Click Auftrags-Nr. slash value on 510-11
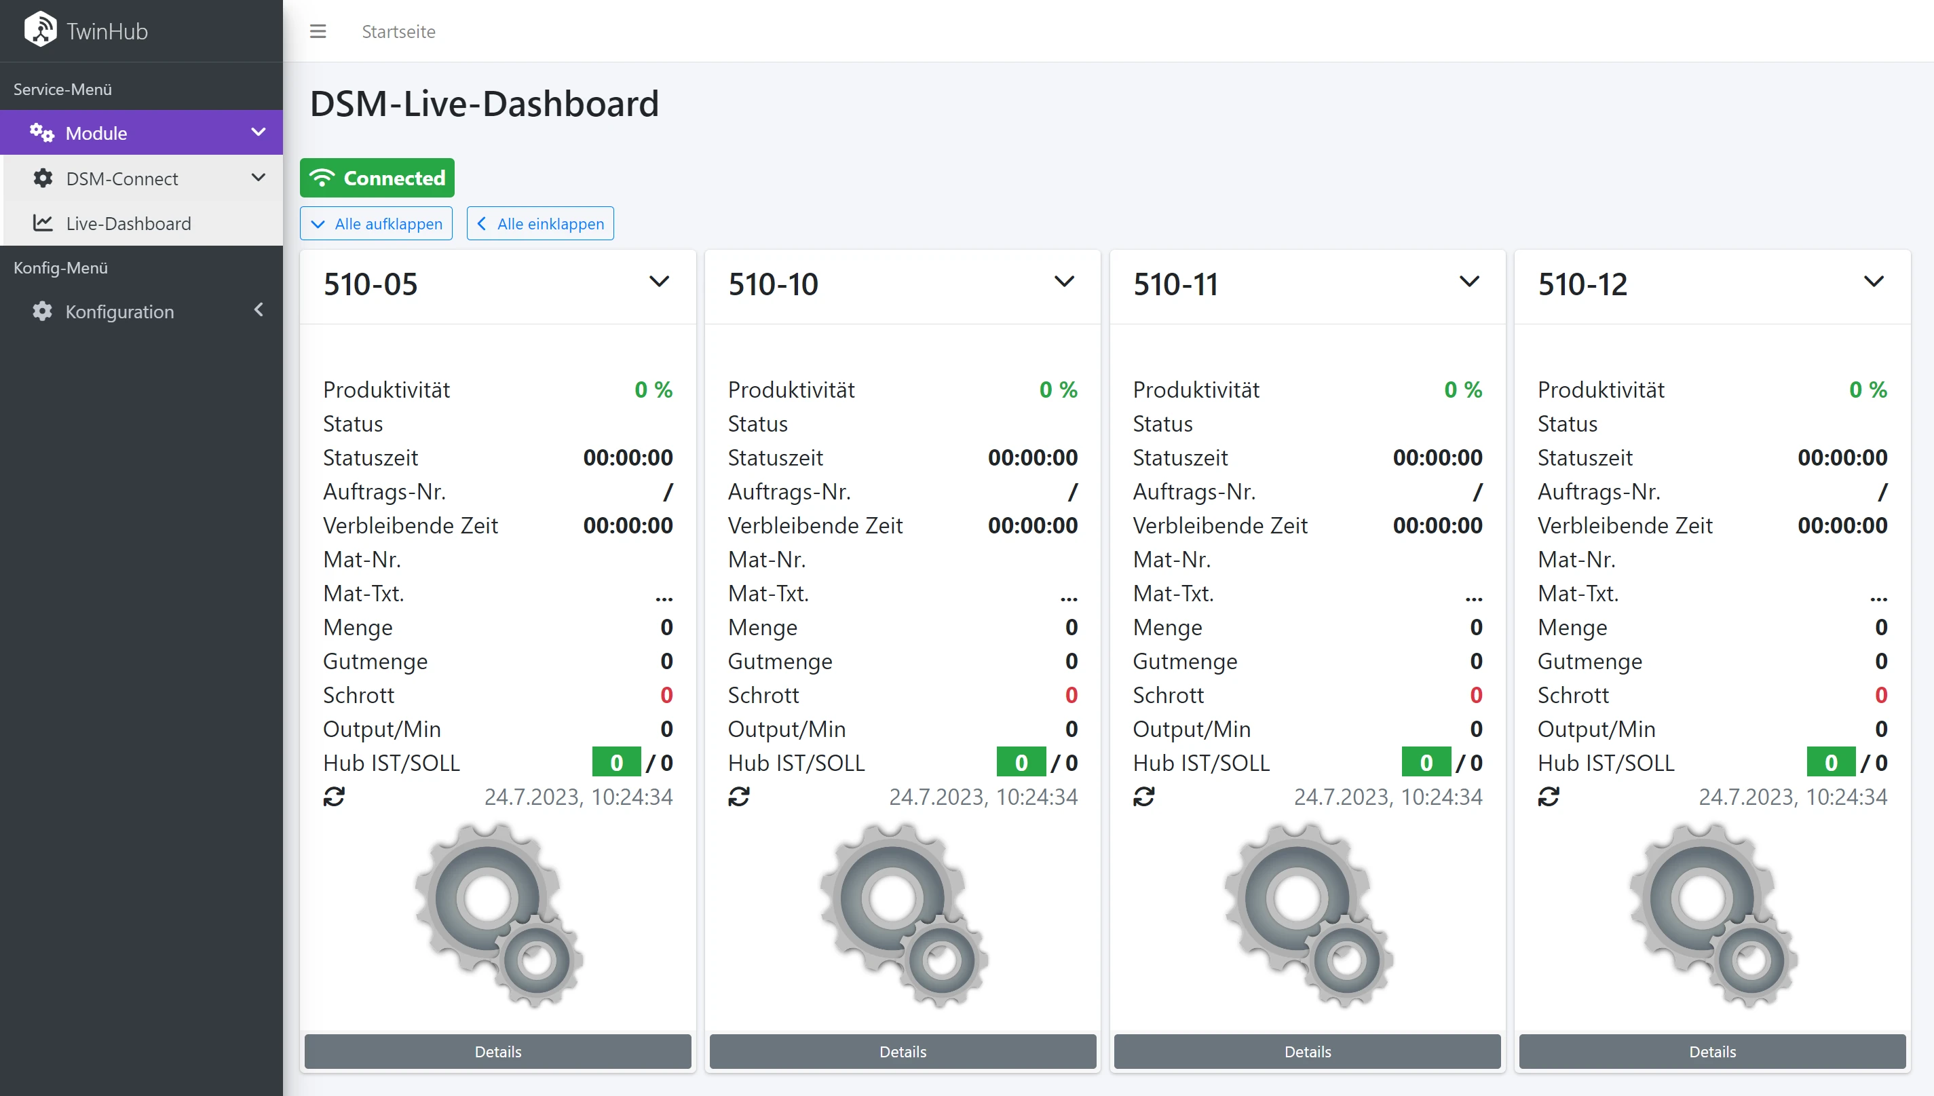This screenshot has height=1096, width=1934. [1478, 491]
